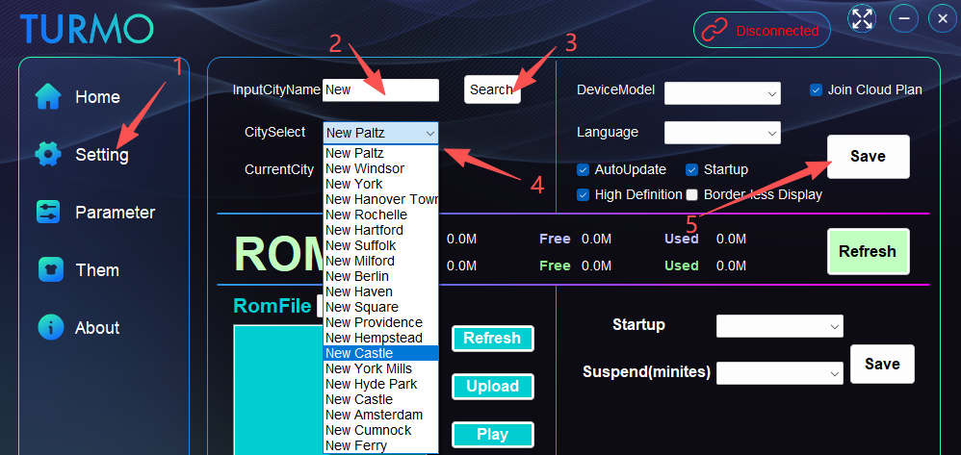
Task: Click the green ROM Refresh button
Action: tap(867, 252)
